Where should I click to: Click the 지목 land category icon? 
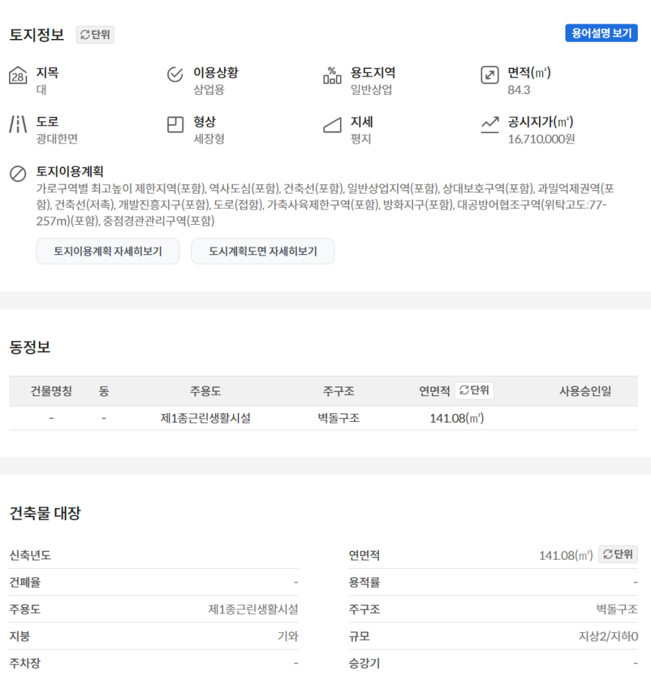(x=17, y=75)
